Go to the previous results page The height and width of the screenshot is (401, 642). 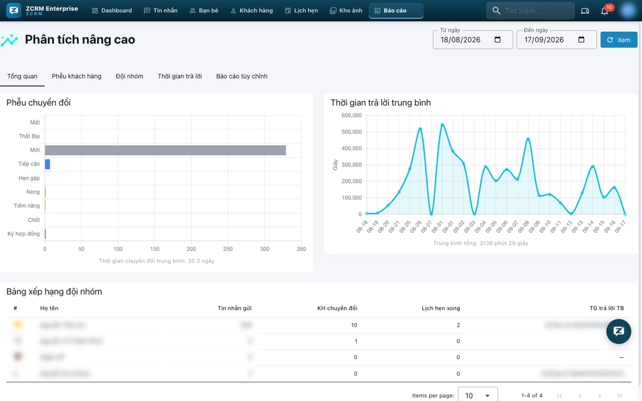coord(579,396)
